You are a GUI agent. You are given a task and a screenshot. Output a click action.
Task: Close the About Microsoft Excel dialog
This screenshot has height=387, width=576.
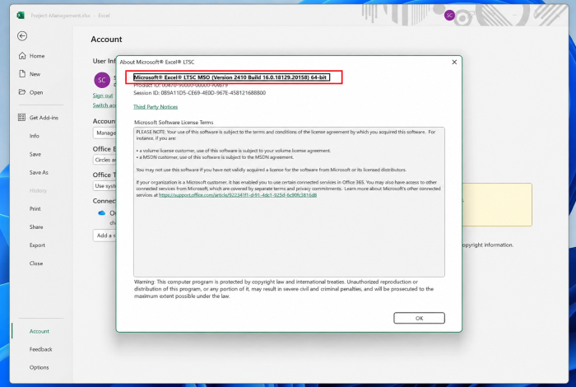tap(454, 62)
